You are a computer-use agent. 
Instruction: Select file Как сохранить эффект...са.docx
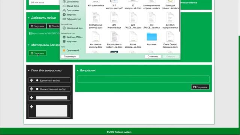(x=114, y=40)
